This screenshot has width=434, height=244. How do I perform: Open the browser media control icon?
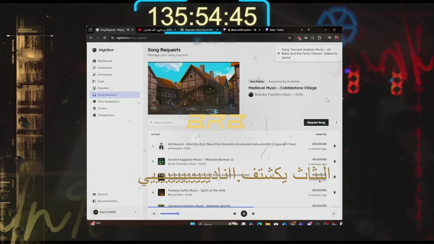[x=329, y=38]
